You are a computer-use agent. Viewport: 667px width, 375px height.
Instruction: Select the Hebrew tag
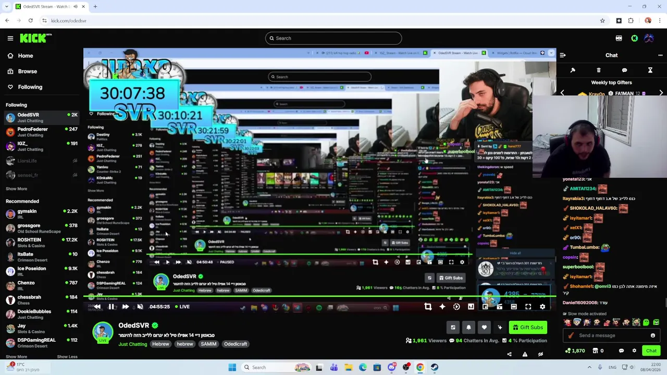pyautogui.click(x=160, y=344)
